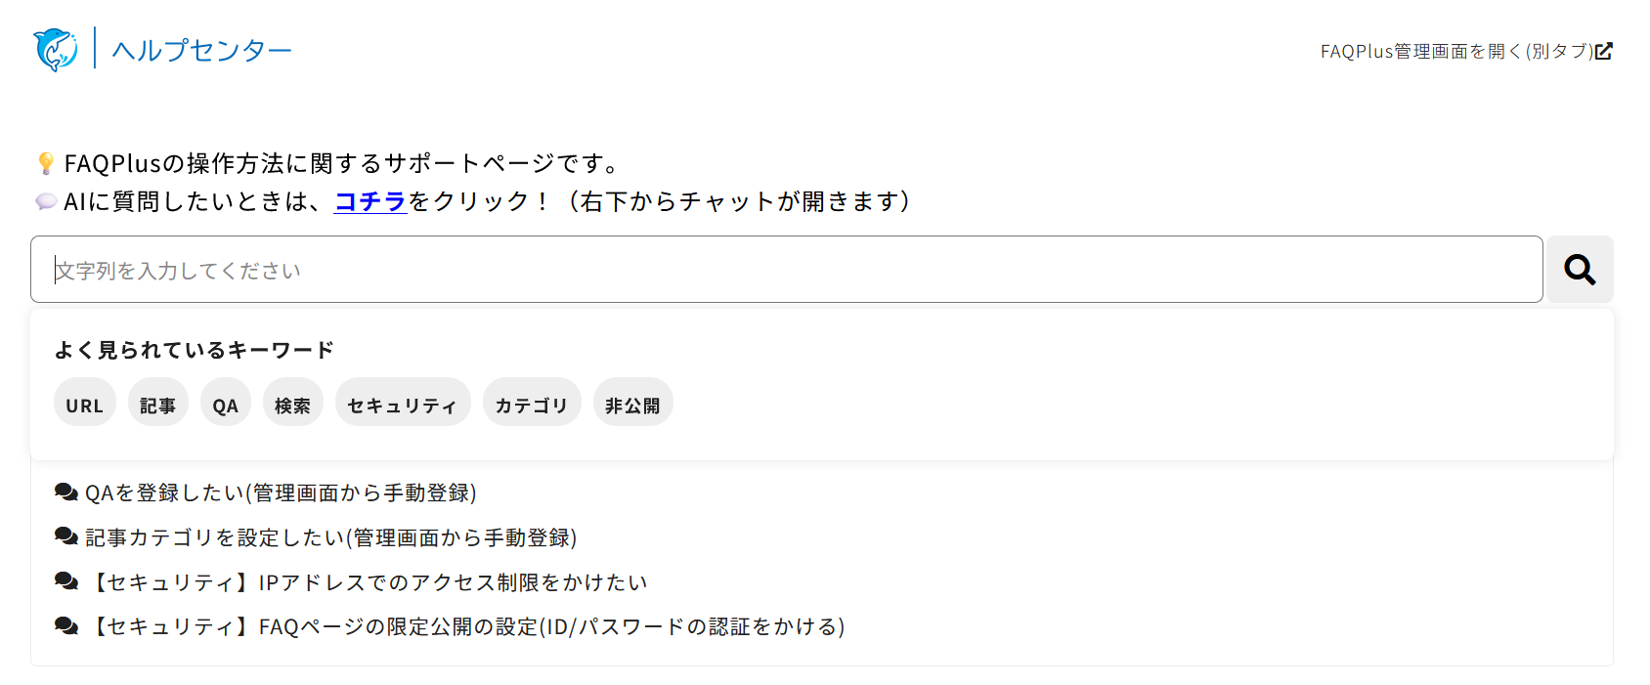This screenshot has height=685, width=1650.
Task: Click the search magnifier icon
Action: pyautogui.click(x=1579, y=269)
